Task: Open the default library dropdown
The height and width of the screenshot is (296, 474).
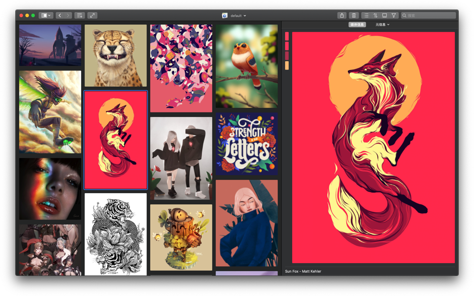Action: coord(234,16)
